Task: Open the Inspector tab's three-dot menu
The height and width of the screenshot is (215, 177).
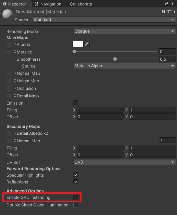Action: (173, 3)
